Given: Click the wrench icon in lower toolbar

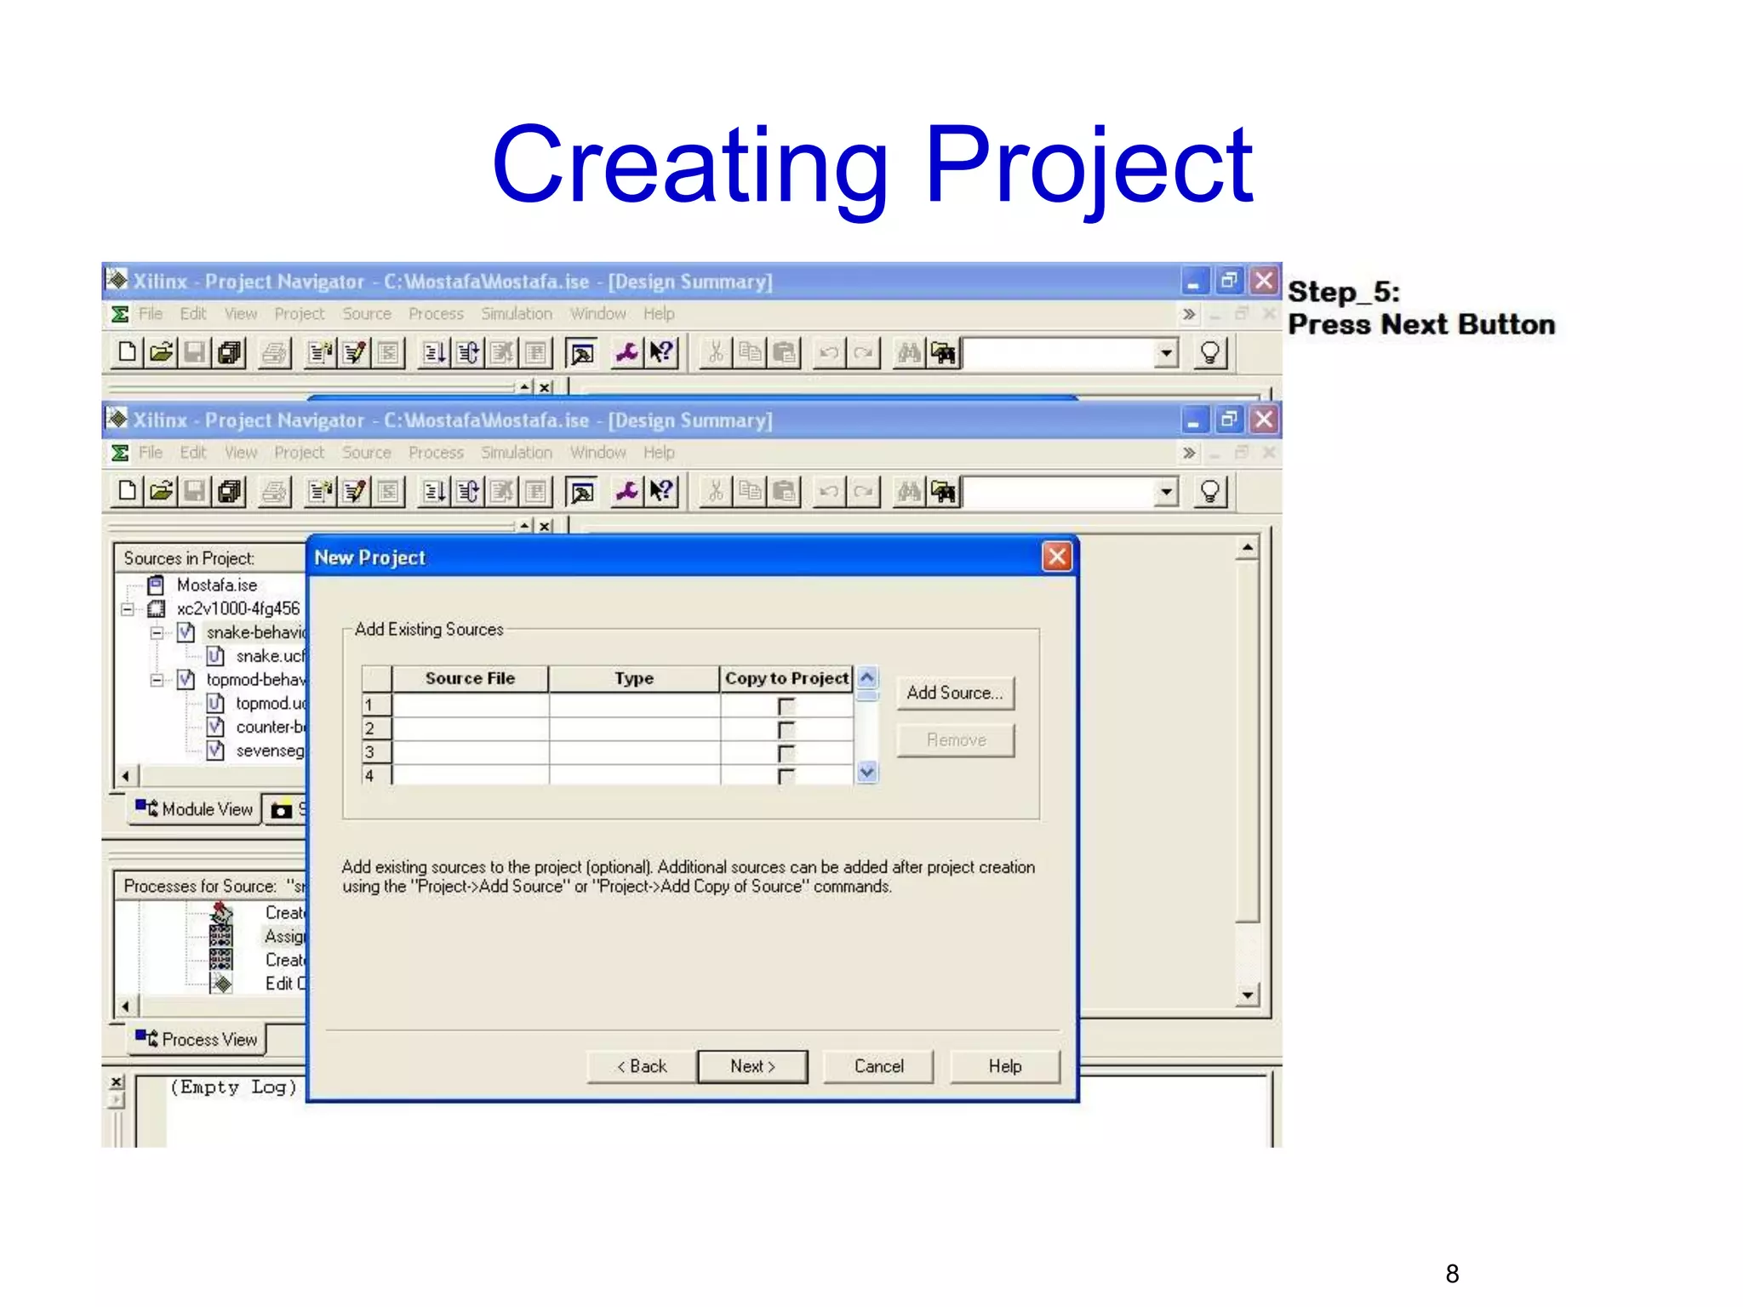Looking at the screenshot, I should coord(627,492).
